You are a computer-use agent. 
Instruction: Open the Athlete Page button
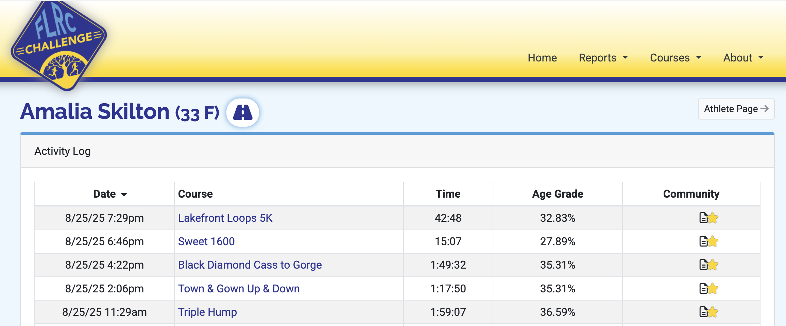click(736, 109)
